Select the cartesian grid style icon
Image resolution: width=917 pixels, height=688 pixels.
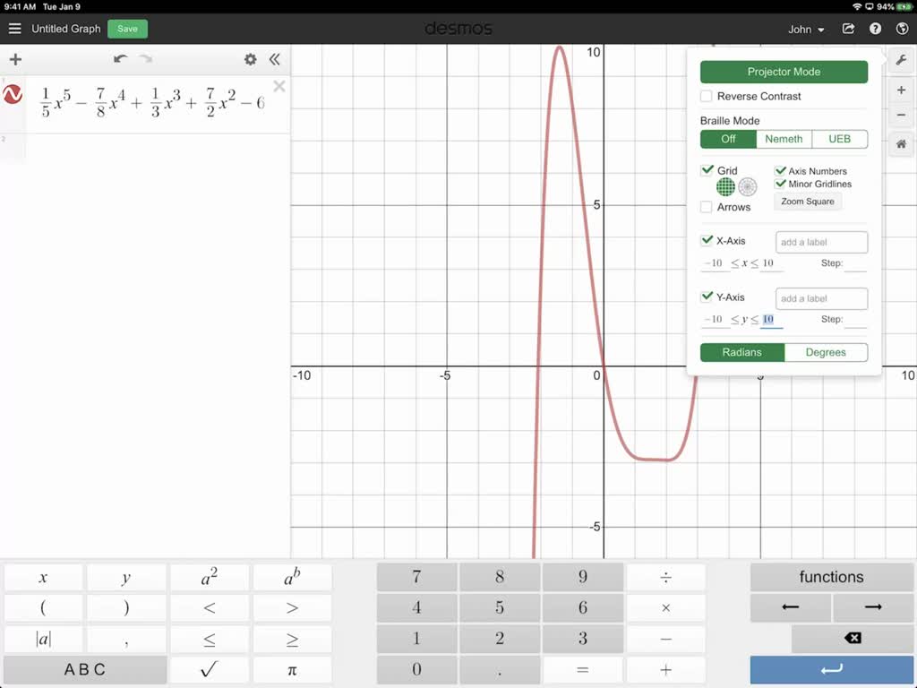point(724,186)
